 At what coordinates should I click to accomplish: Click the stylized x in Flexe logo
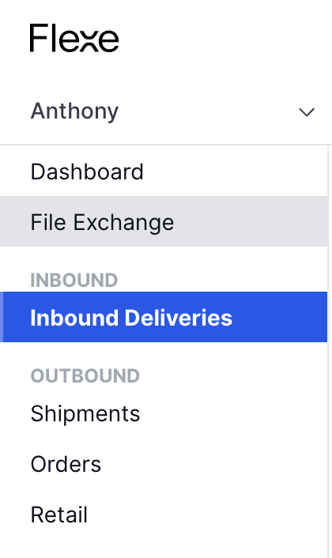tap(87, 42)
